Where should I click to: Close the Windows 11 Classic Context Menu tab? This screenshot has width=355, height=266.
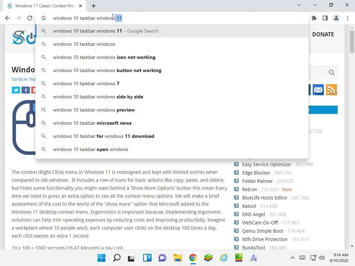click(x=80, y=6)
